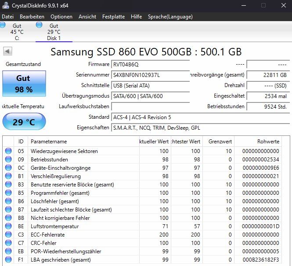Click status orb of row 05 Wiederzugewiesene Sektoren
The height and width of the screenshot is (266, 292).
(8, 151)
